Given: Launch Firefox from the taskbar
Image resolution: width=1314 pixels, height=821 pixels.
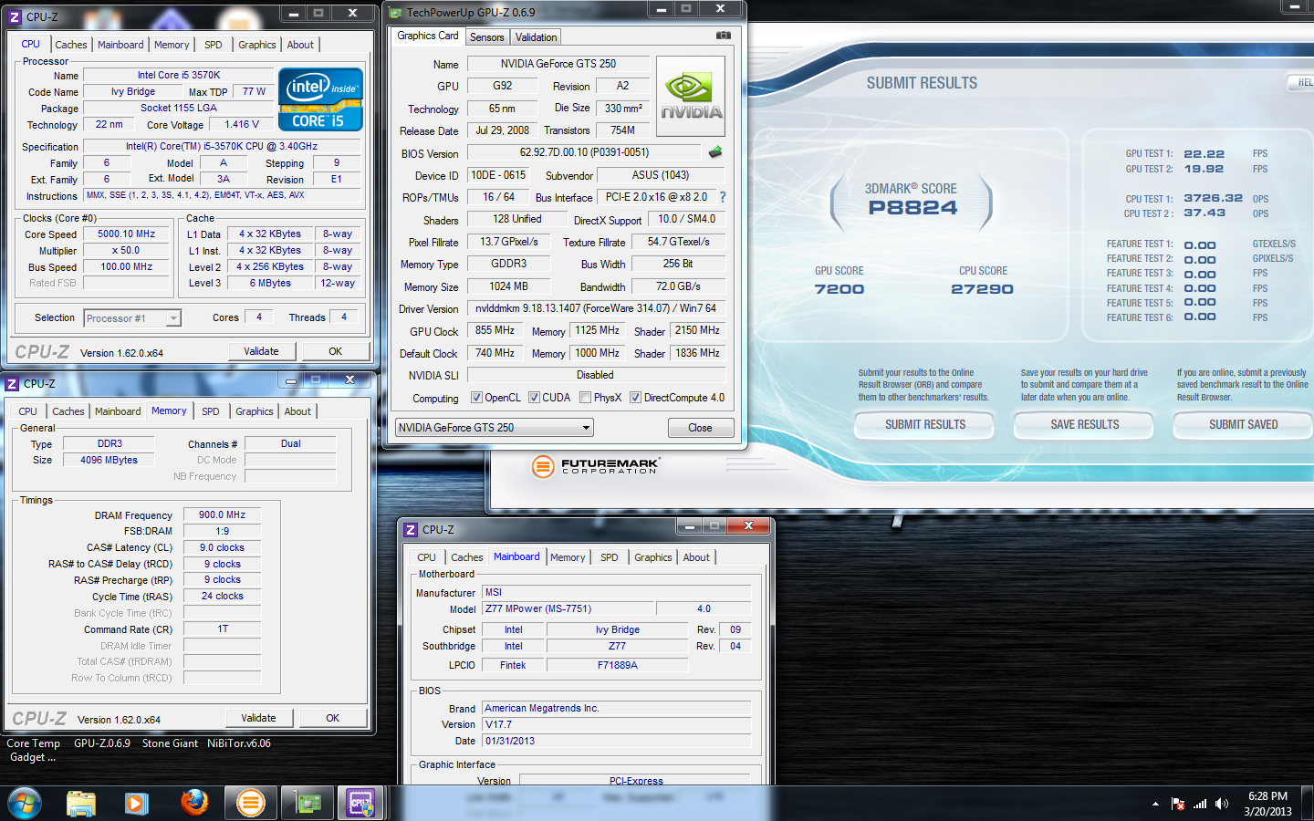Looking at the screenshot, I should pos(193,803).
